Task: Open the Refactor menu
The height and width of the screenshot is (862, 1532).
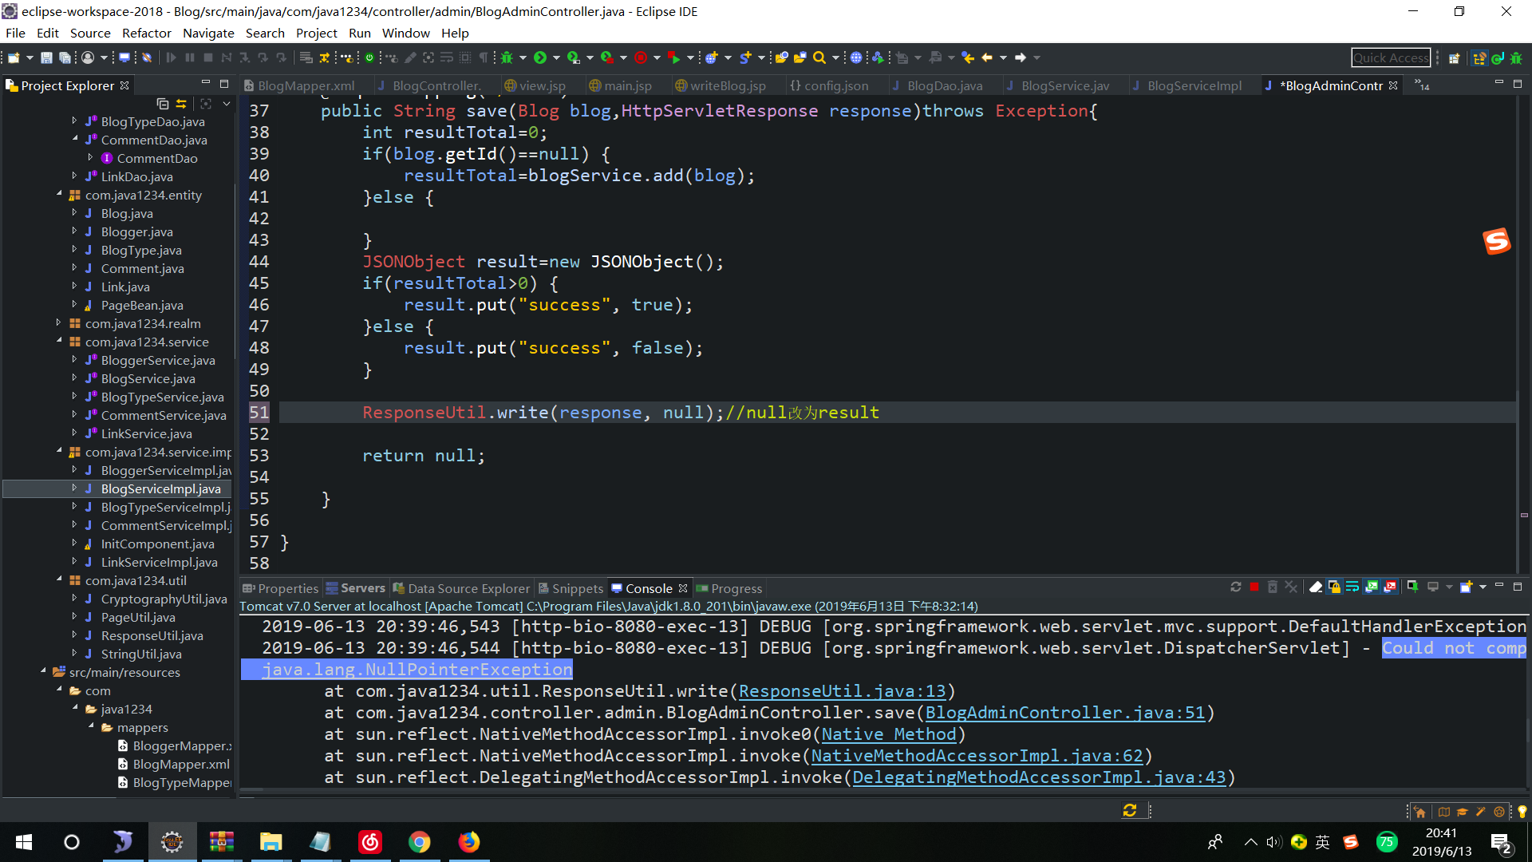Action: tap(146, 33)
